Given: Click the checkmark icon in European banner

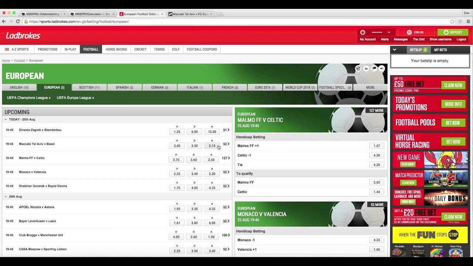Looking at the screenshot, I should coord(358,68).
